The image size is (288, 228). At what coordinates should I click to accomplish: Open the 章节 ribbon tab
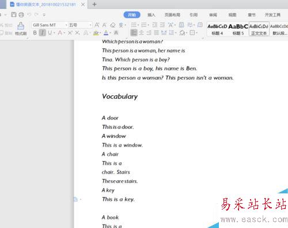[x=252, y=15]
